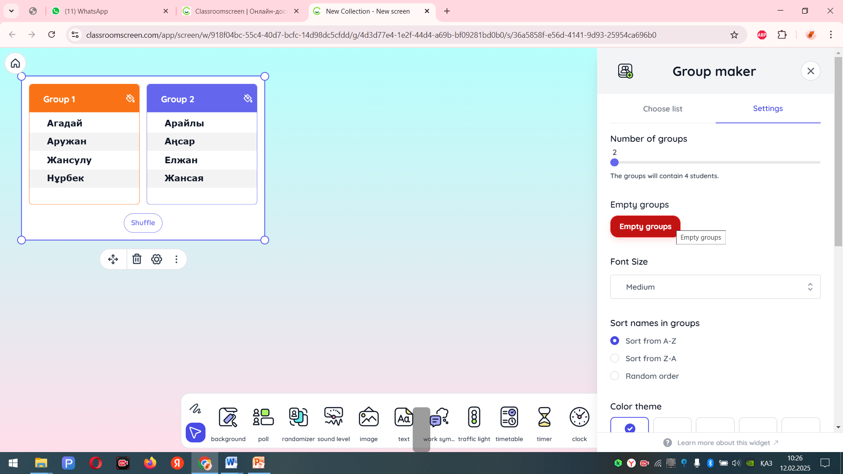Screen dimensions: 843x474
Task: Switch to the Choose list tab
Action: pos(662,109)
